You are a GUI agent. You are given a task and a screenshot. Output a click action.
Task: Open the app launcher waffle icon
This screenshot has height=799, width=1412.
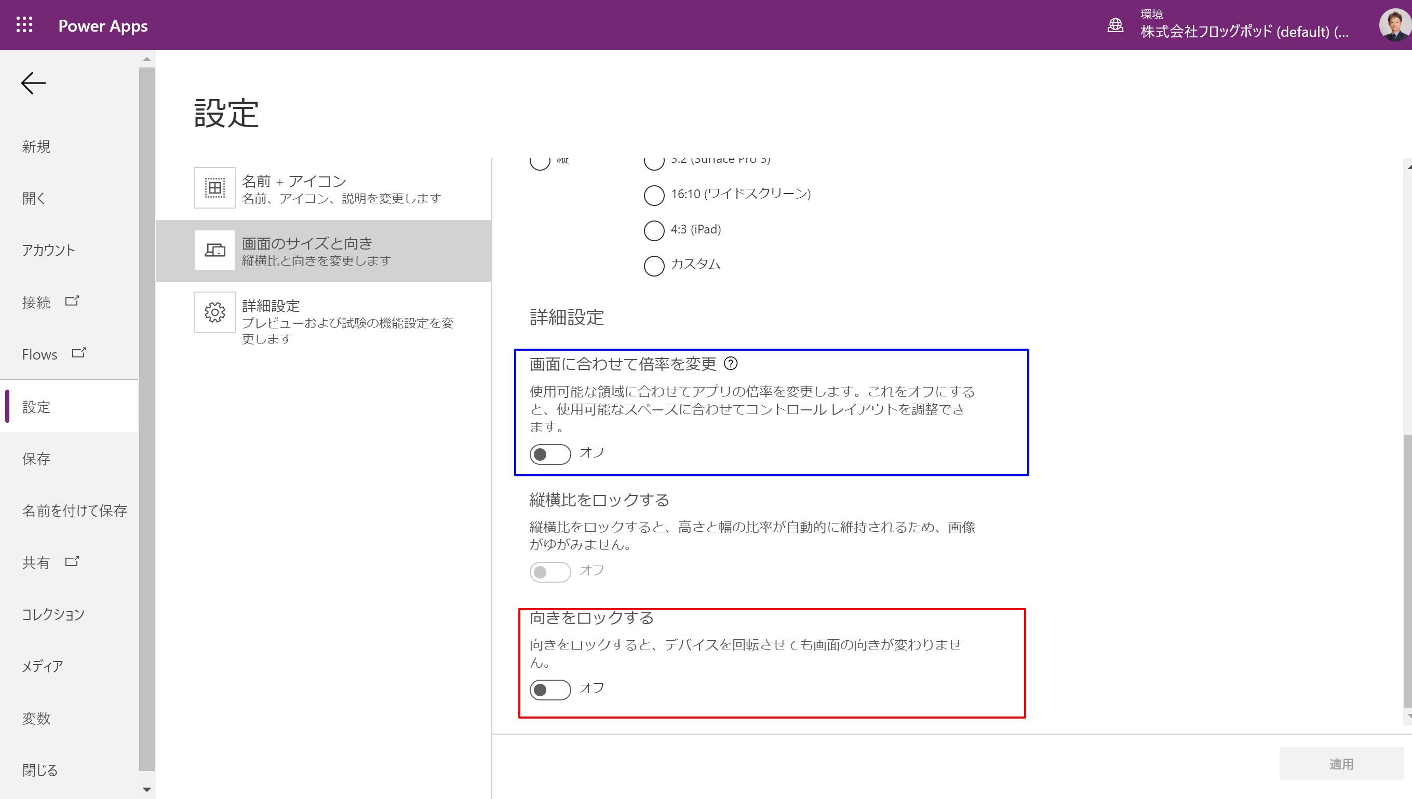(24, 25)
